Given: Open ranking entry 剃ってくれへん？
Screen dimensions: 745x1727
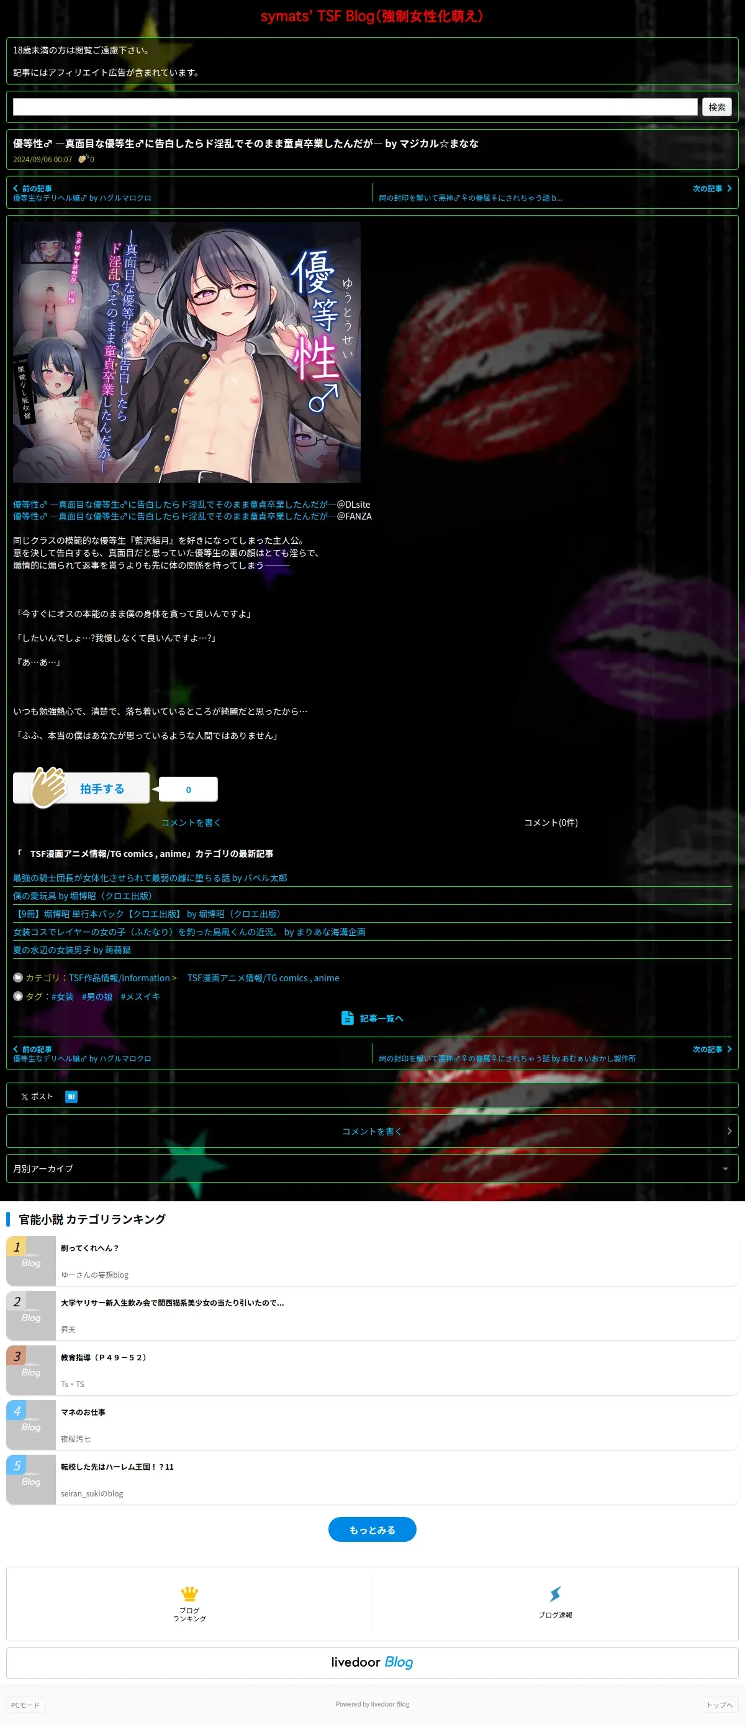Looking at the screenshot, I should (x=90, y=1248).
